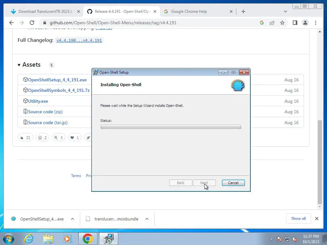The width and height of the screenshot is (327, 245).
Task: Expand options for OpenShellSetup download
Action: pos(72,219)
